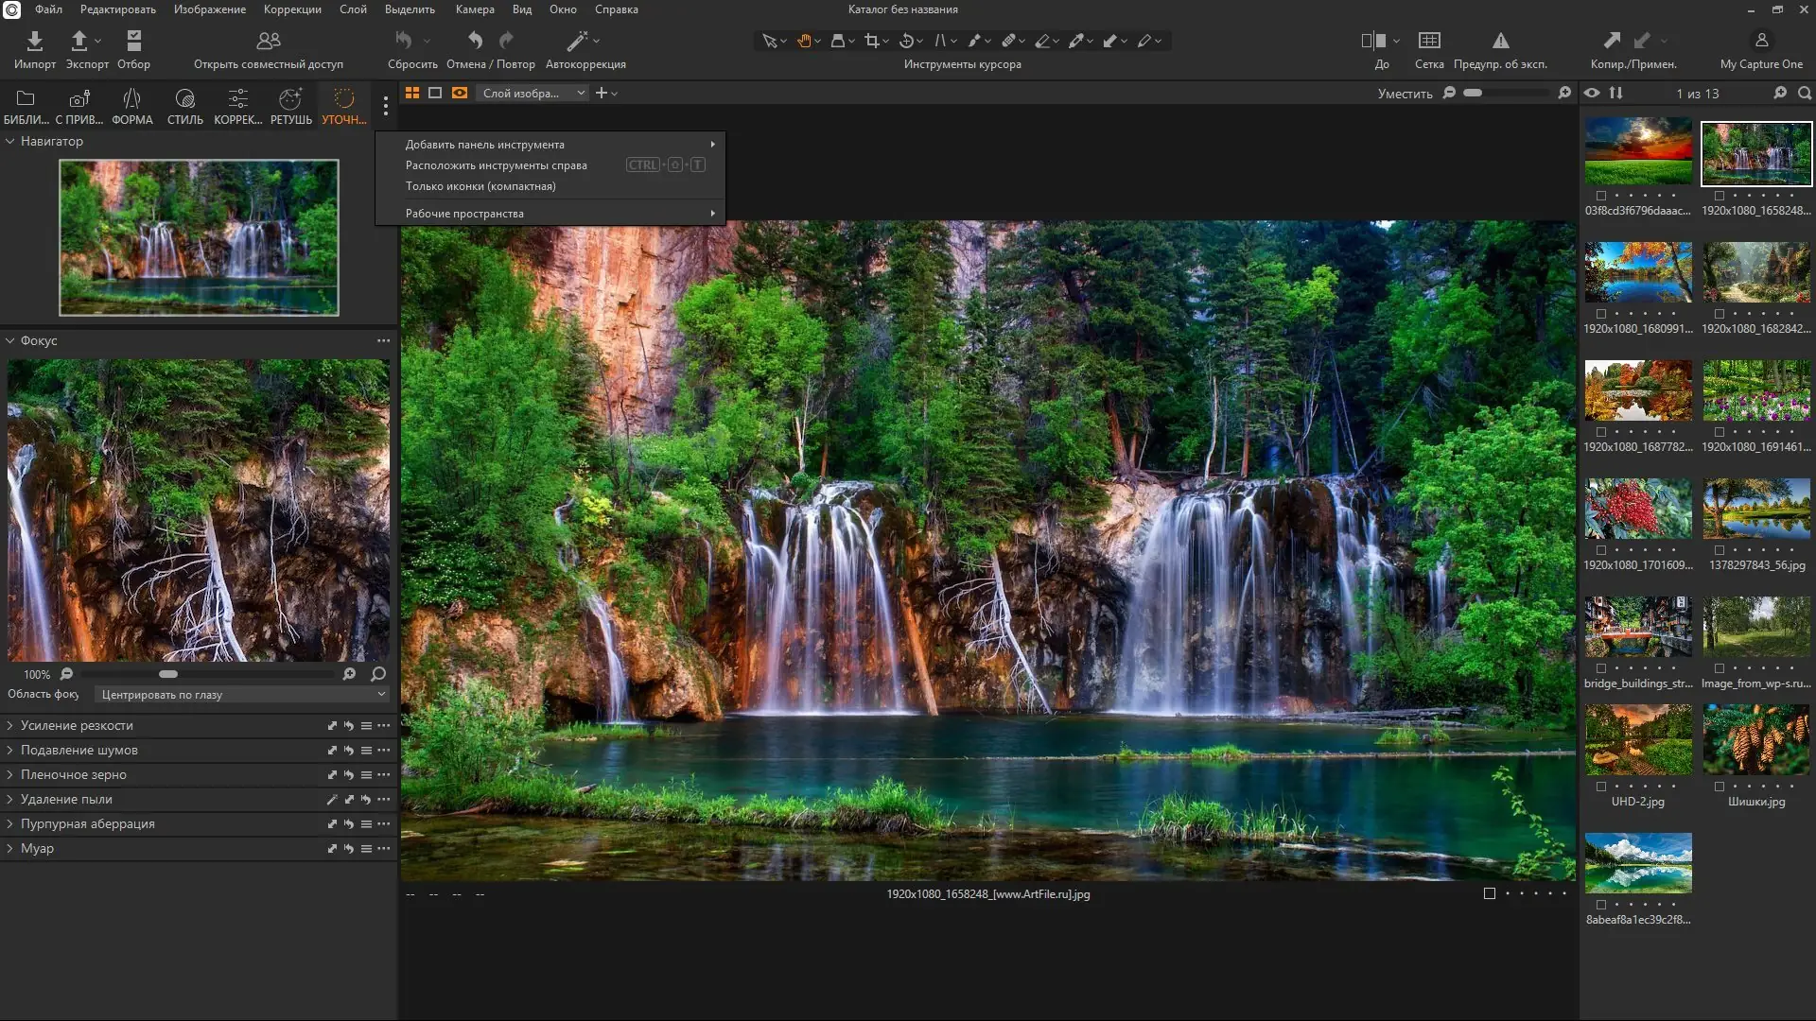1816x1021 pixels.
Task: Open the СТИЛЬ tool tab
Action: pyautogui.click(x=184, y=106)
